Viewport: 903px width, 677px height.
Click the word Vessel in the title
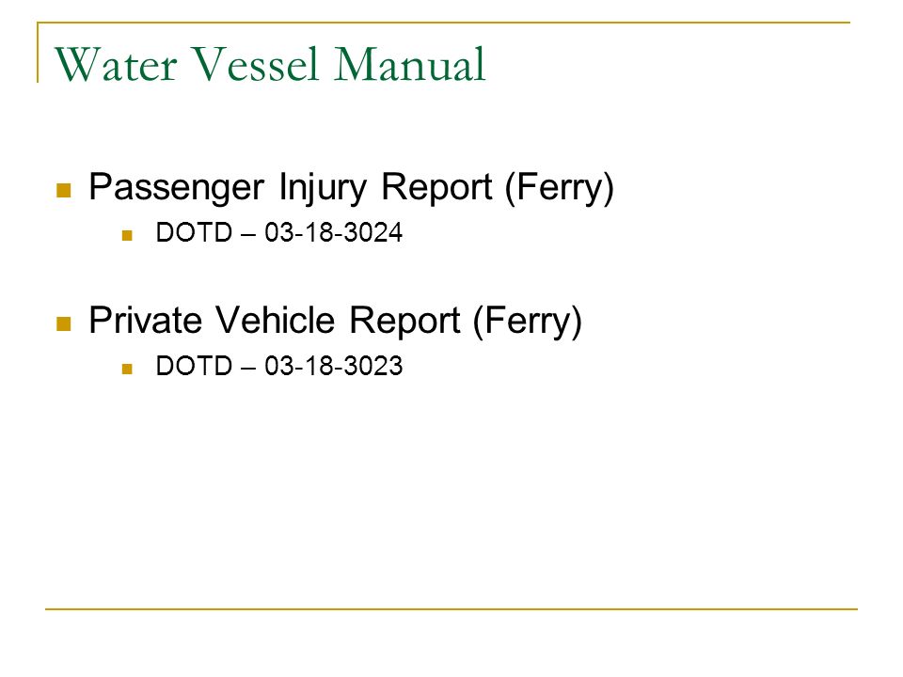tap(255, 65)
